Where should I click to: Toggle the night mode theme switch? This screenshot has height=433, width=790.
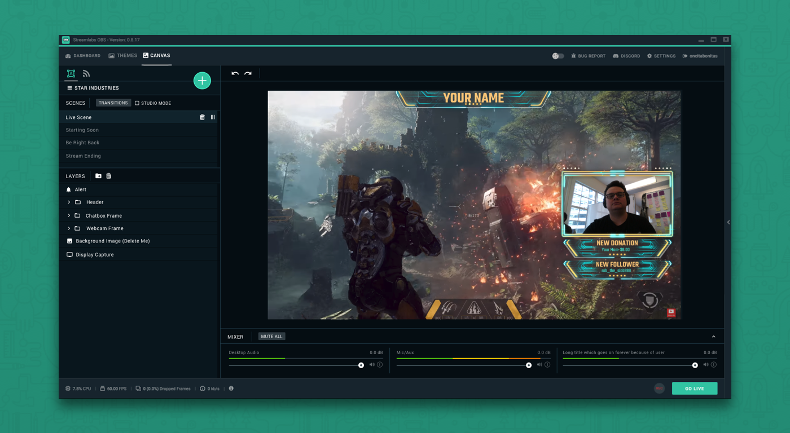coord(558,56)
